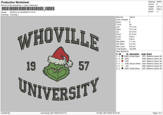The width and height of the screenshot is (163, 115).
Task: Click the 'St.' column header
Action: coord(127,54)
